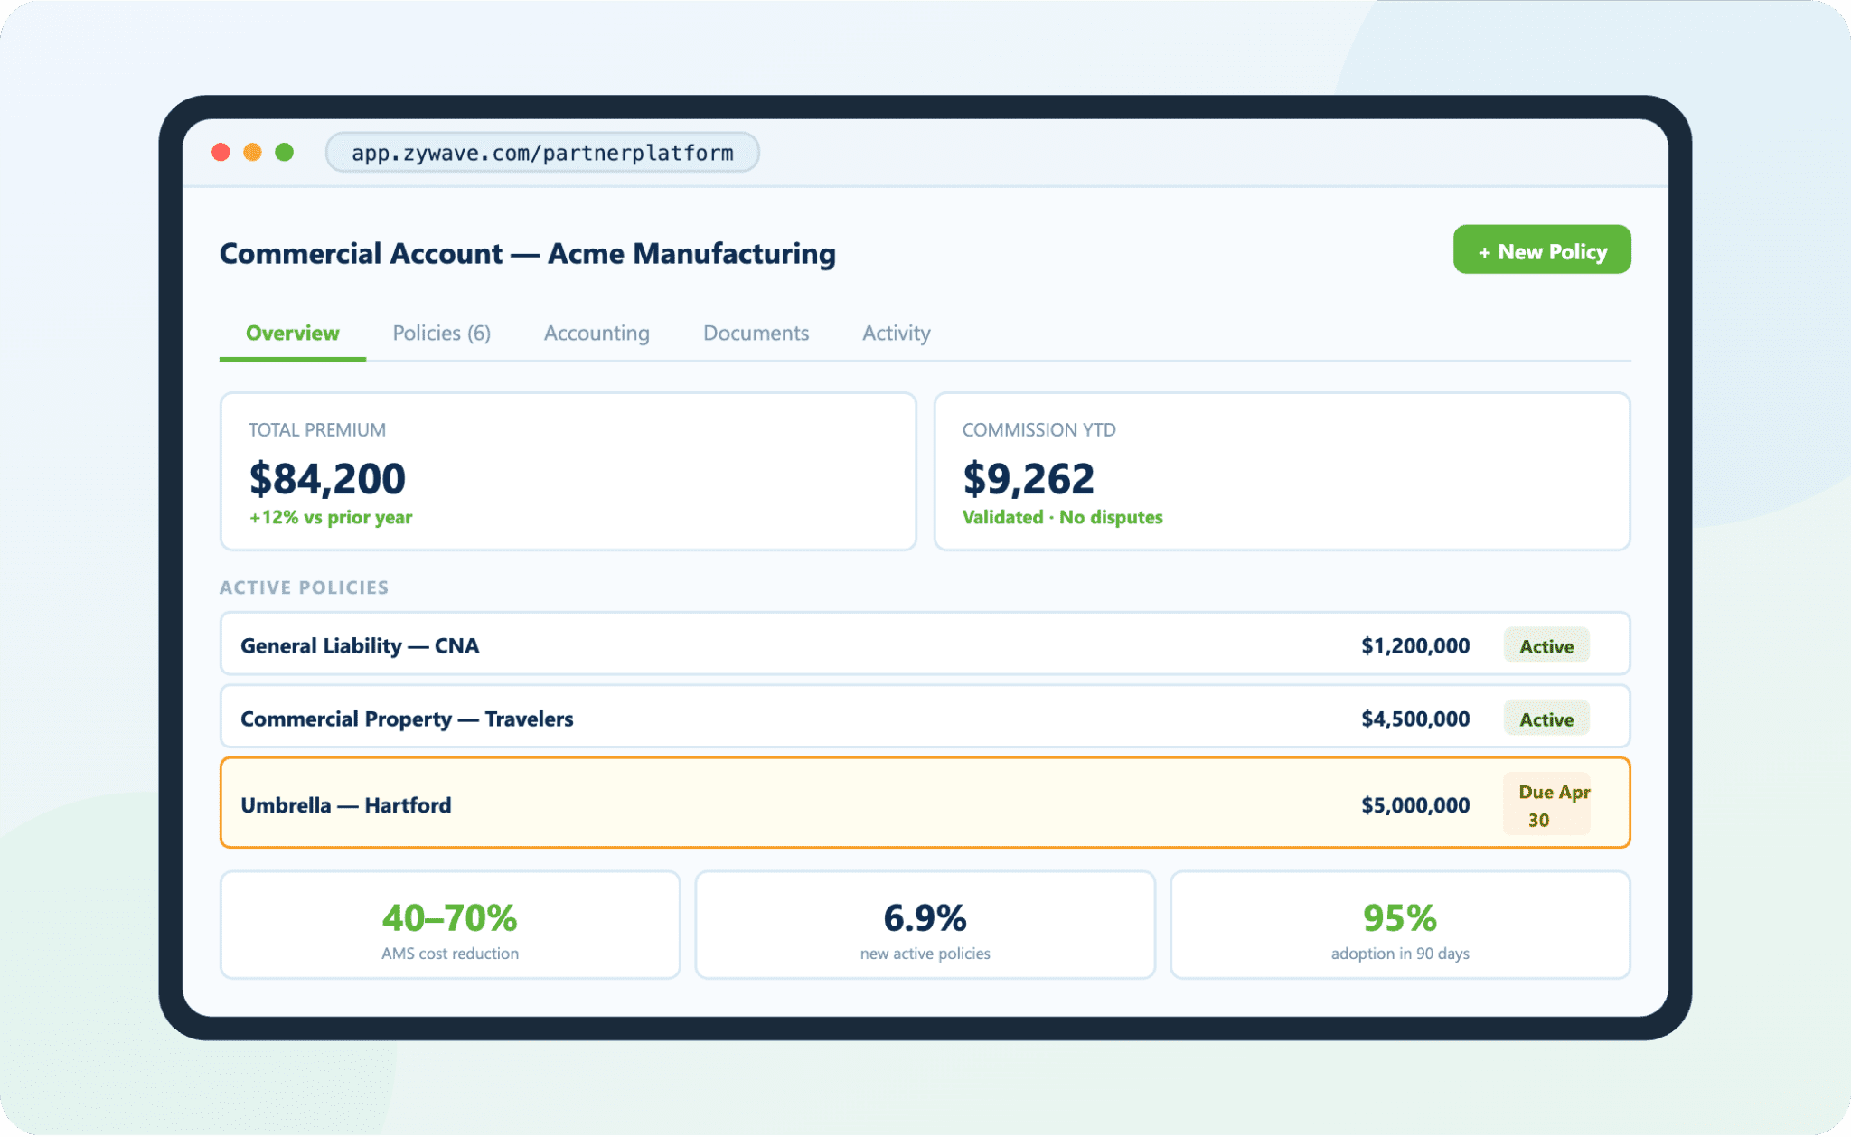
Task: Go to the Documents tab
Action: [756, 333]
